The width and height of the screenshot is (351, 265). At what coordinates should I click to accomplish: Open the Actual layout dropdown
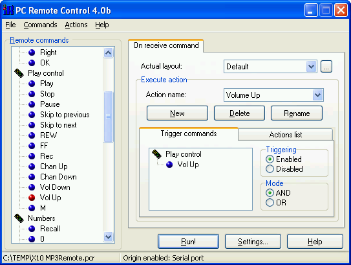(311, 67)
